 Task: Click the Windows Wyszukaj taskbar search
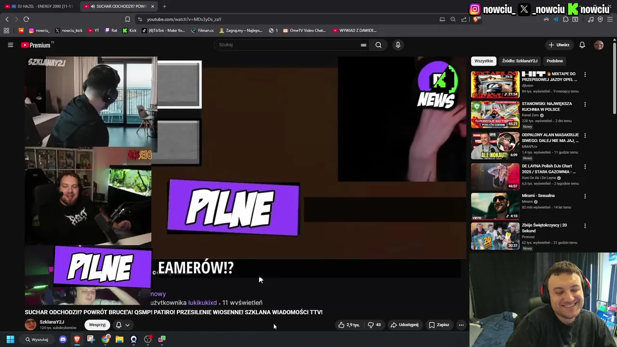(x=37, y=339)
